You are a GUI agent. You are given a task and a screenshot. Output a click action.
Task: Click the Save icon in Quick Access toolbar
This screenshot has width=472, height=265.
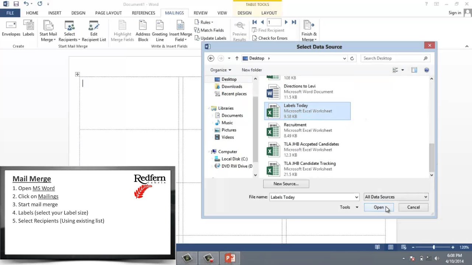16,4
